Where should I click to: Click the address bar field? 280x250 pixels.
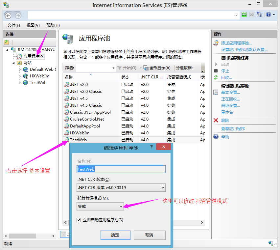[131, 15]
